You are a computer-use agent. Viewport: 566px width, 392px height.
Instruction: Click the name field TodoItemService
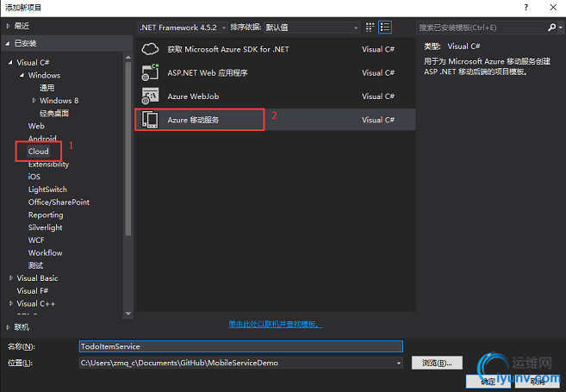tap(240, 346)
